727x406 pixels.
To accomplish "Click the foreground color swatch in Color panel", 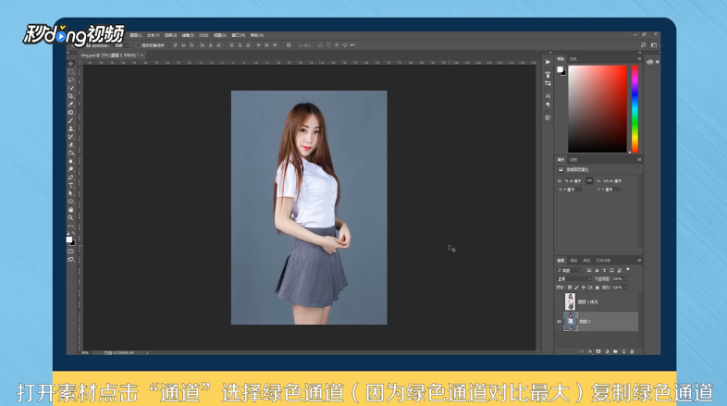I will (560, 69).
